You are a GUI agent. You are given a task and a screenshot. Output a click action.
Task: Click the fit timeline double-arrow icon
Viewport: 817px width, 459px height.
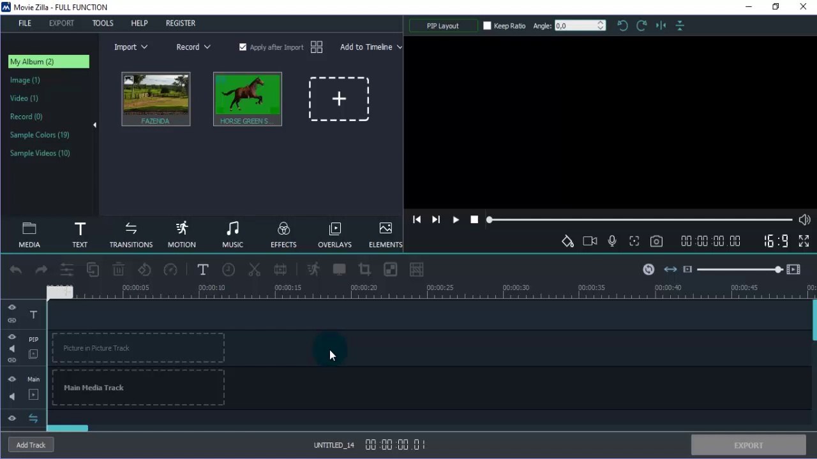(670, 270)
